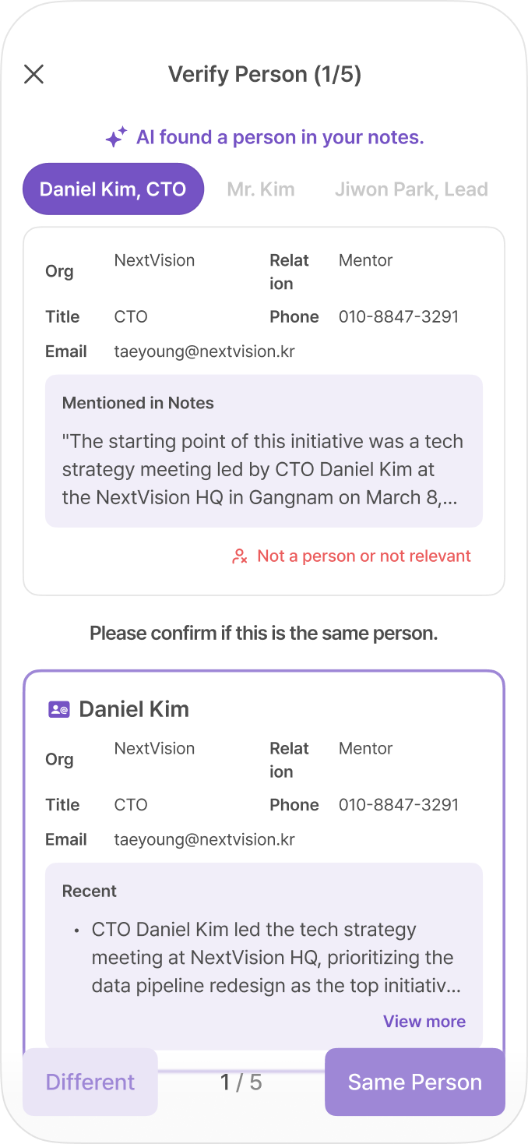The height and width of the screenshot is (1144, 528).
Task: Click the email taeyoung@nextvision.kr in the top card
Action: tap(205, 351)
